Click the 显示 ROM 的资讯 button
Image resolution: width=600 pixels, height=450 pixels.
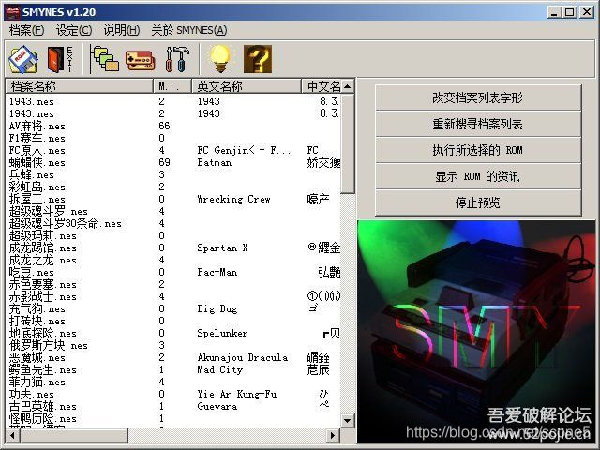click(x=478, y=176)
